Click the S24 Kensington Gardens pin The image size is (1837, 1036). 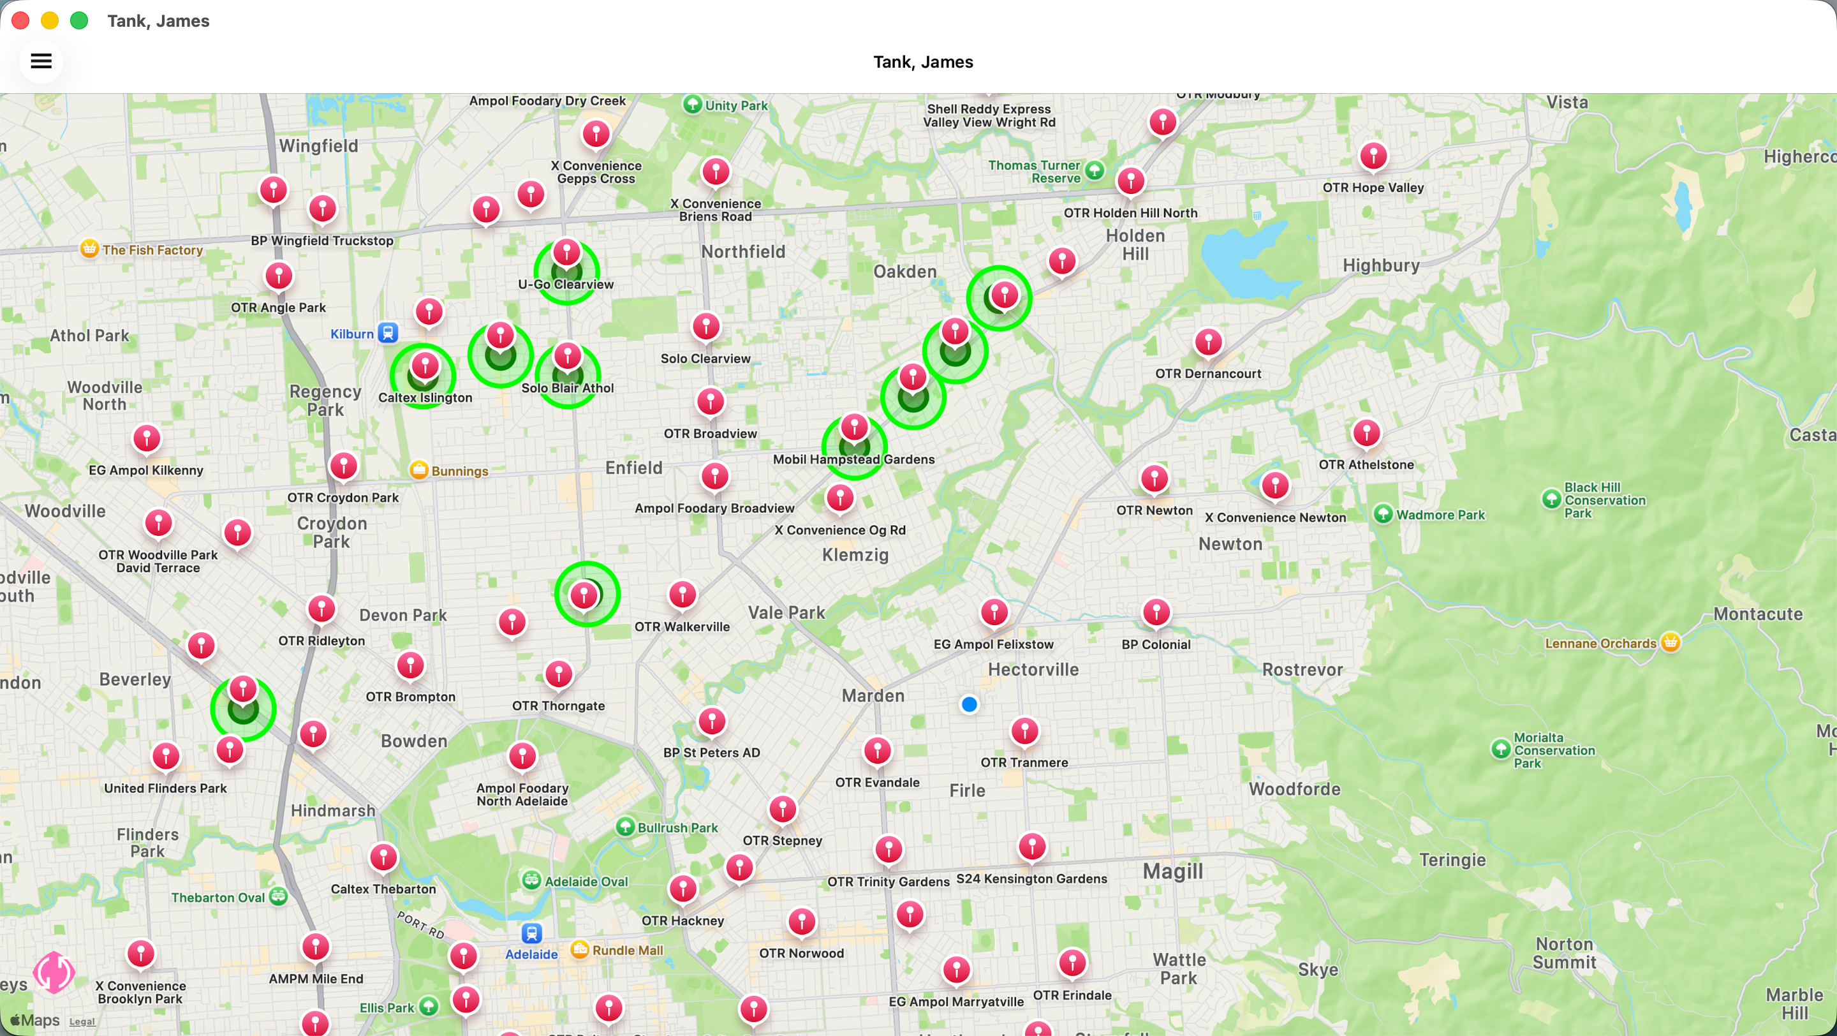tap(1032, 847)
